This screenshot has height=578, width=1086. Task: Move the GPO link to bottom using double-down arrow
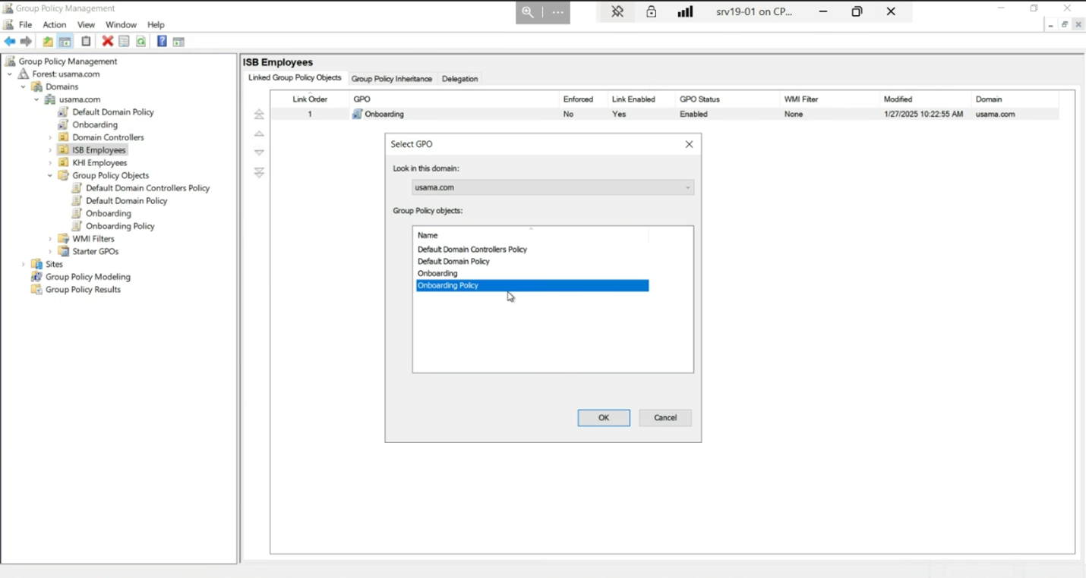(259, 172)
